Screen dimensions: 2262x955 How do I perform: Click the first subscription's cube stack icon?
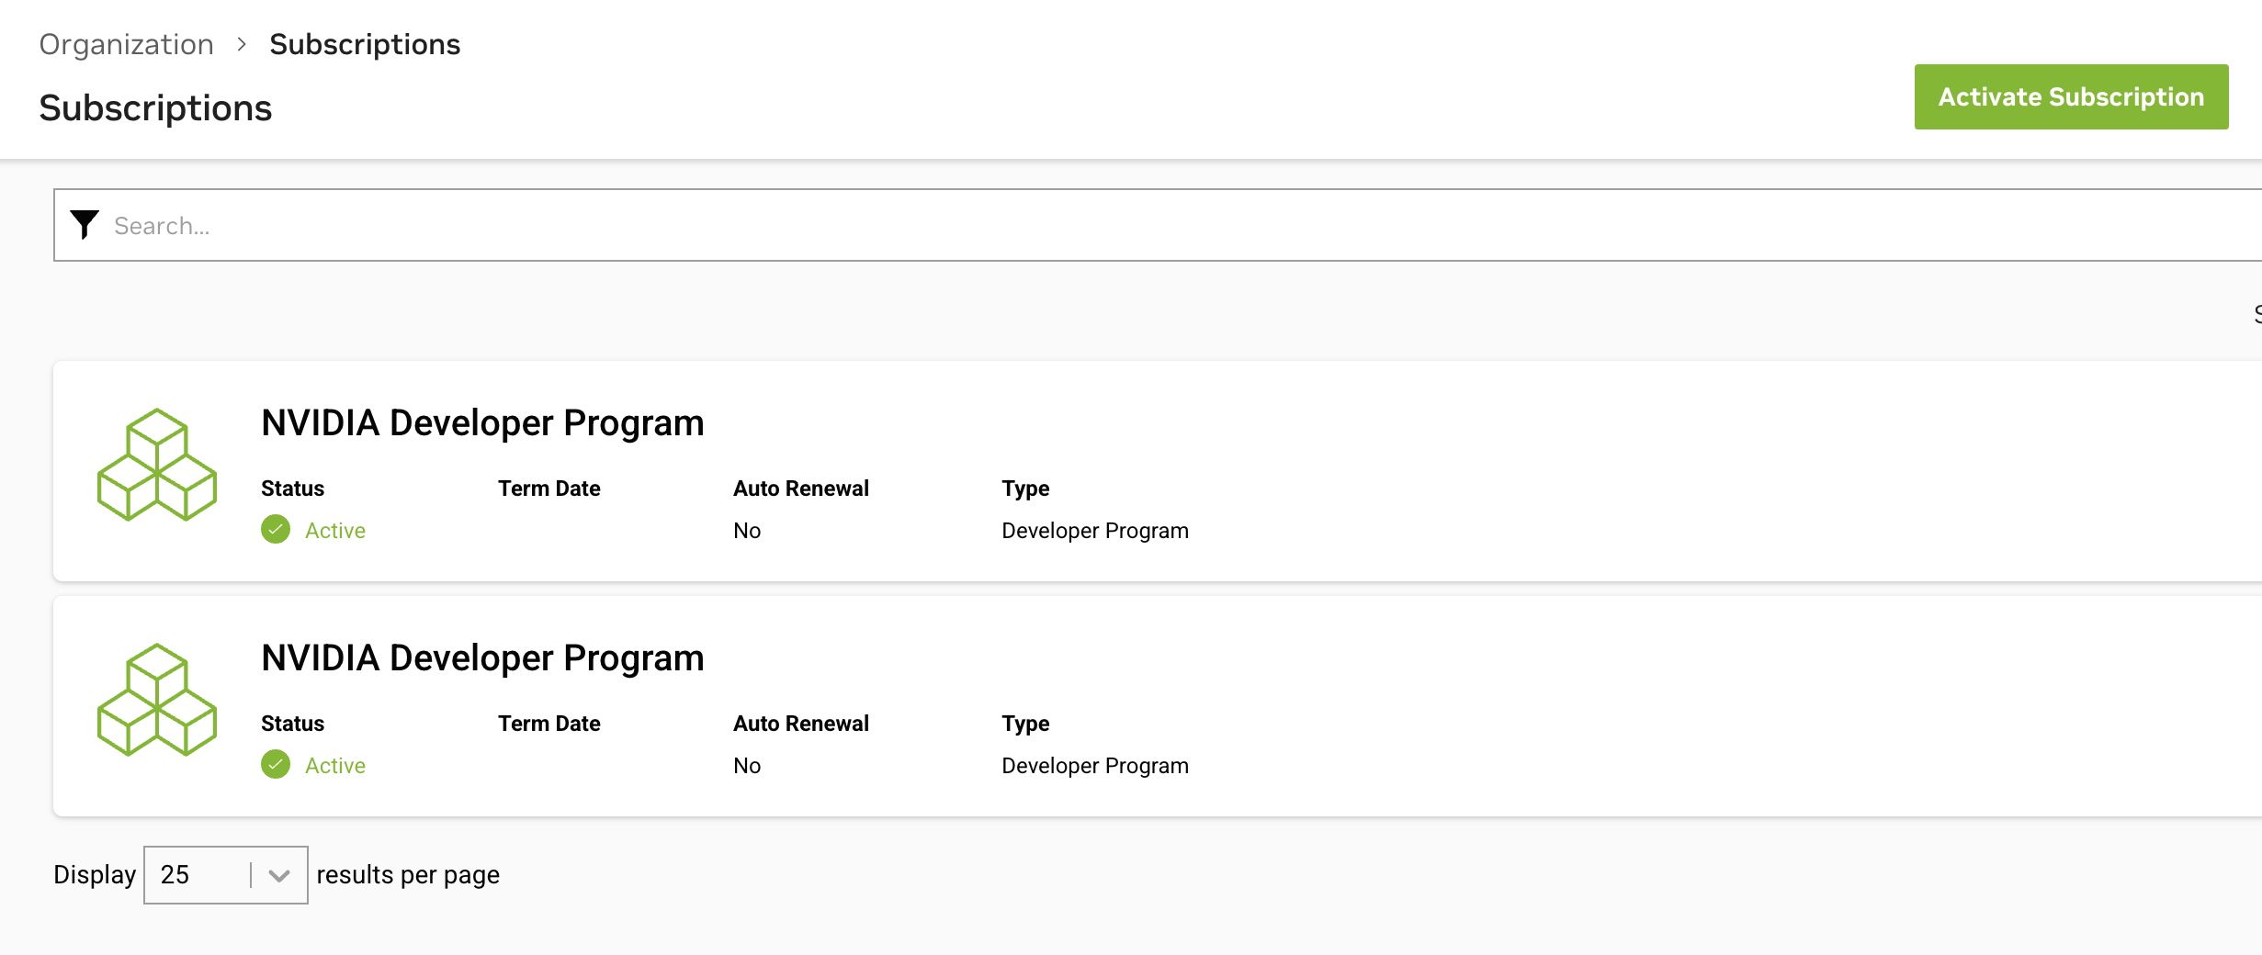pyautogui.click(x=157, y=465)
